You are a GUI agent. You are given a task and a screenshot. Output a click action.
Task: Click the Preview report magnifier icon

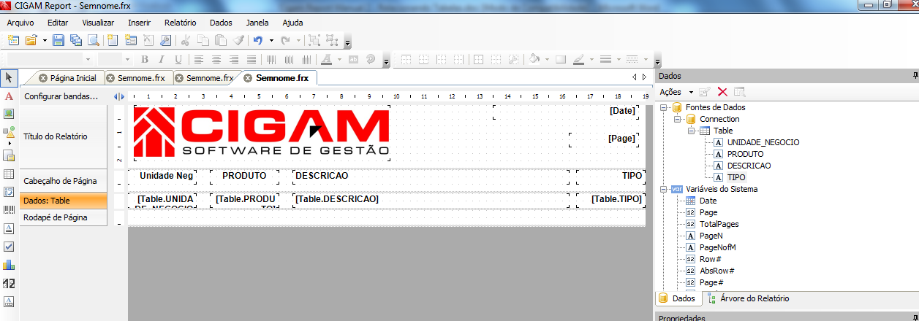tap(93, 40)
